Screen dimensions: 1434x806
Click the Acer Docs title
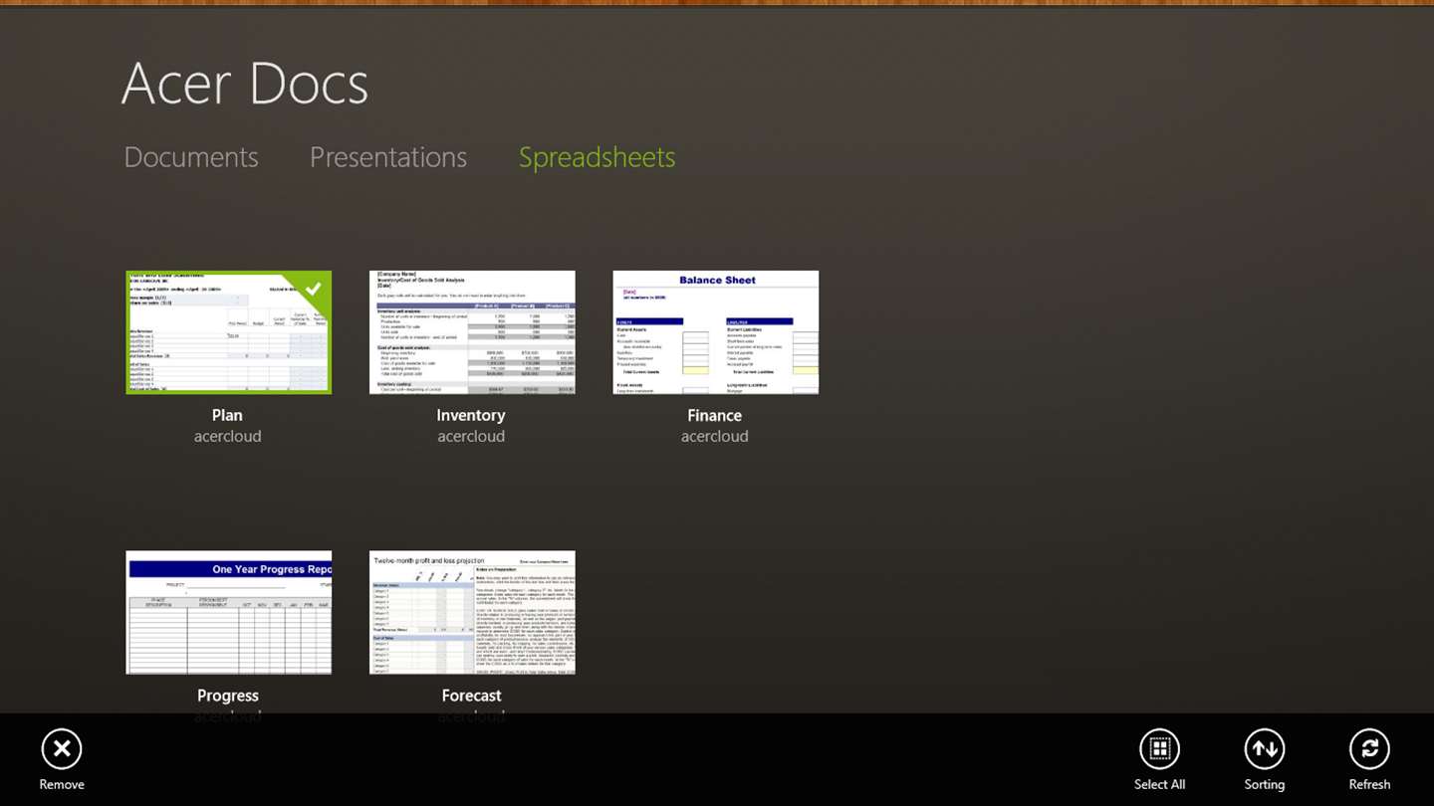click(x=245, y=84)
